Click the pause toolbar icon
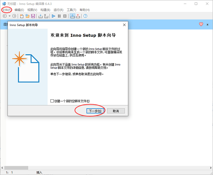 pos(59,16)
